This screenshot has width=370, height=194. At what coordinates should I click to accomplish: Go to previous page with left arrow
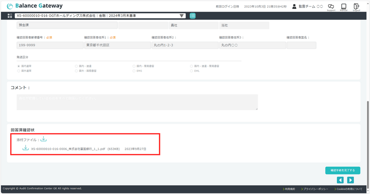(x=340, y=180)
